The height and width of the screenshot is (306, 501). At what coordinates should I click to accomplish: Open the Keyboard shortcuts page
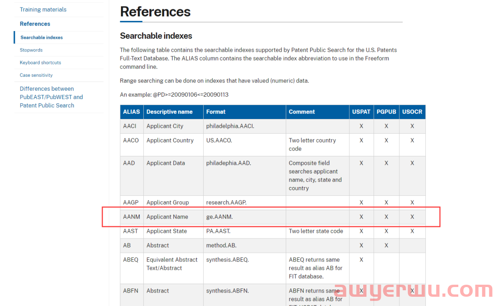point(40,62)
